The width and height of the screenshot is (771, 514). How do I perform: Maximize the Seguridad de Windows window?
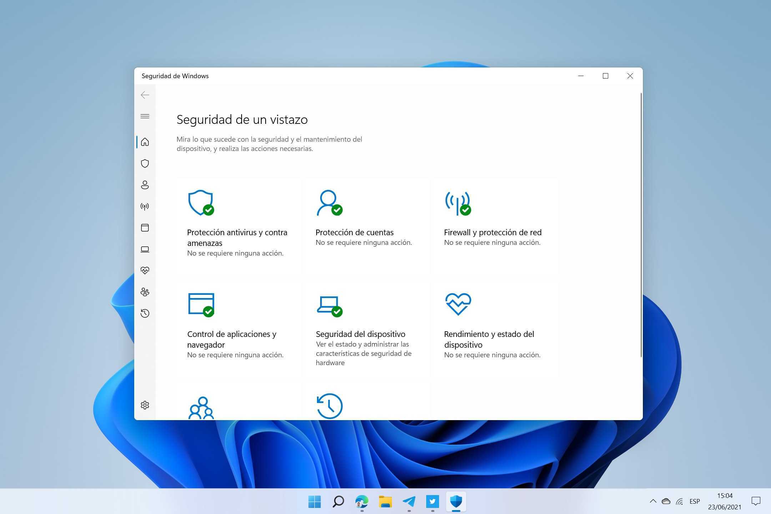tap(605, 76)
